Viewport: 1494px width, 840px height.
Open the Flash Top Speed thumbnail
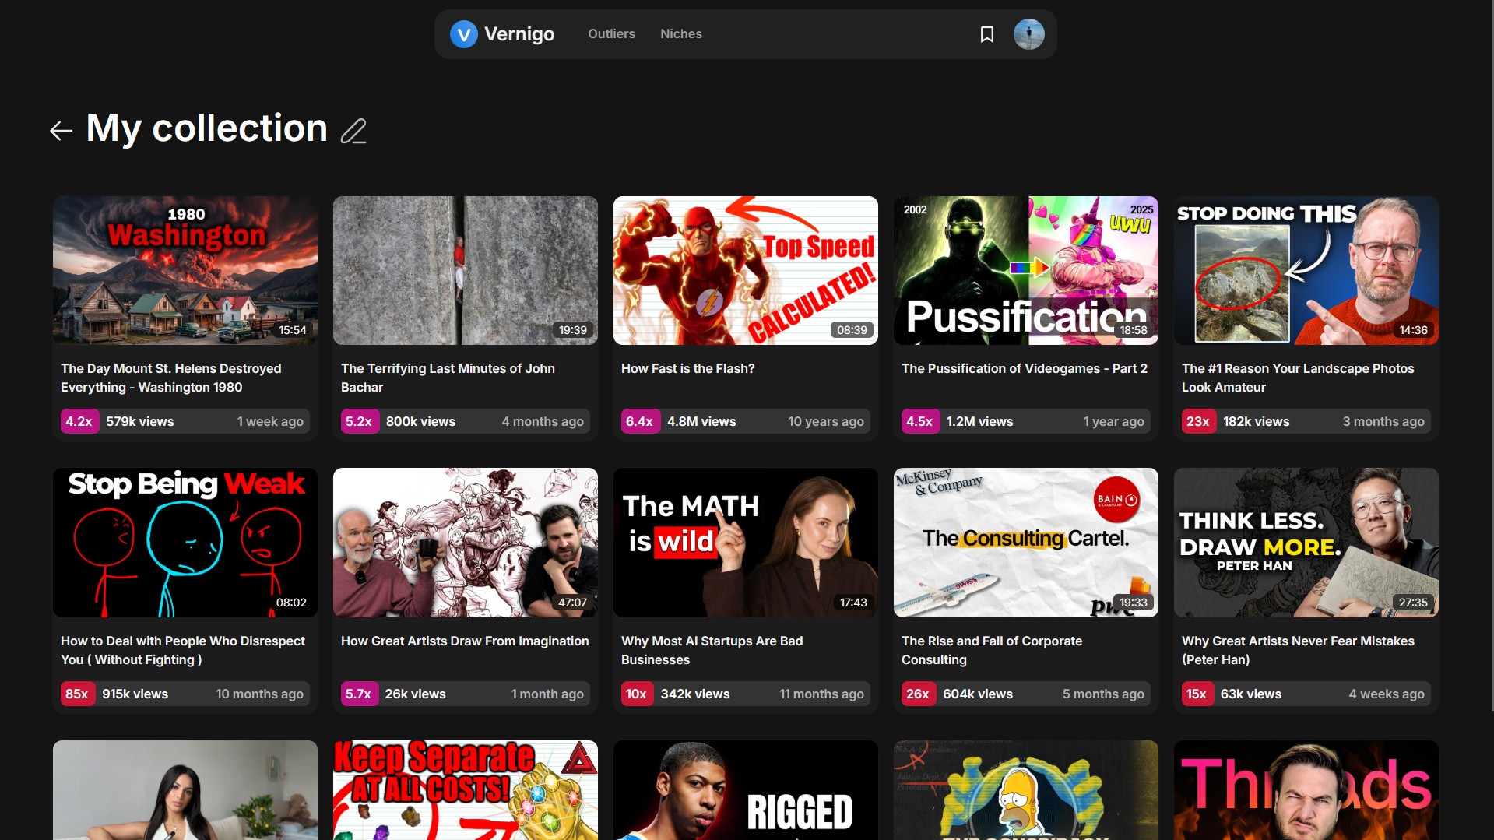746,270
